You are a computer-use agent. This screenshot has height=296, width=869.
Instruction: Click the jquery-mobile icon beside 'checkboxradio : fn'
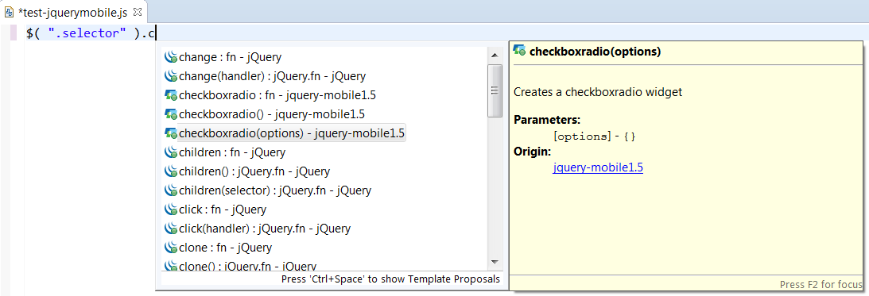point(171,95)
